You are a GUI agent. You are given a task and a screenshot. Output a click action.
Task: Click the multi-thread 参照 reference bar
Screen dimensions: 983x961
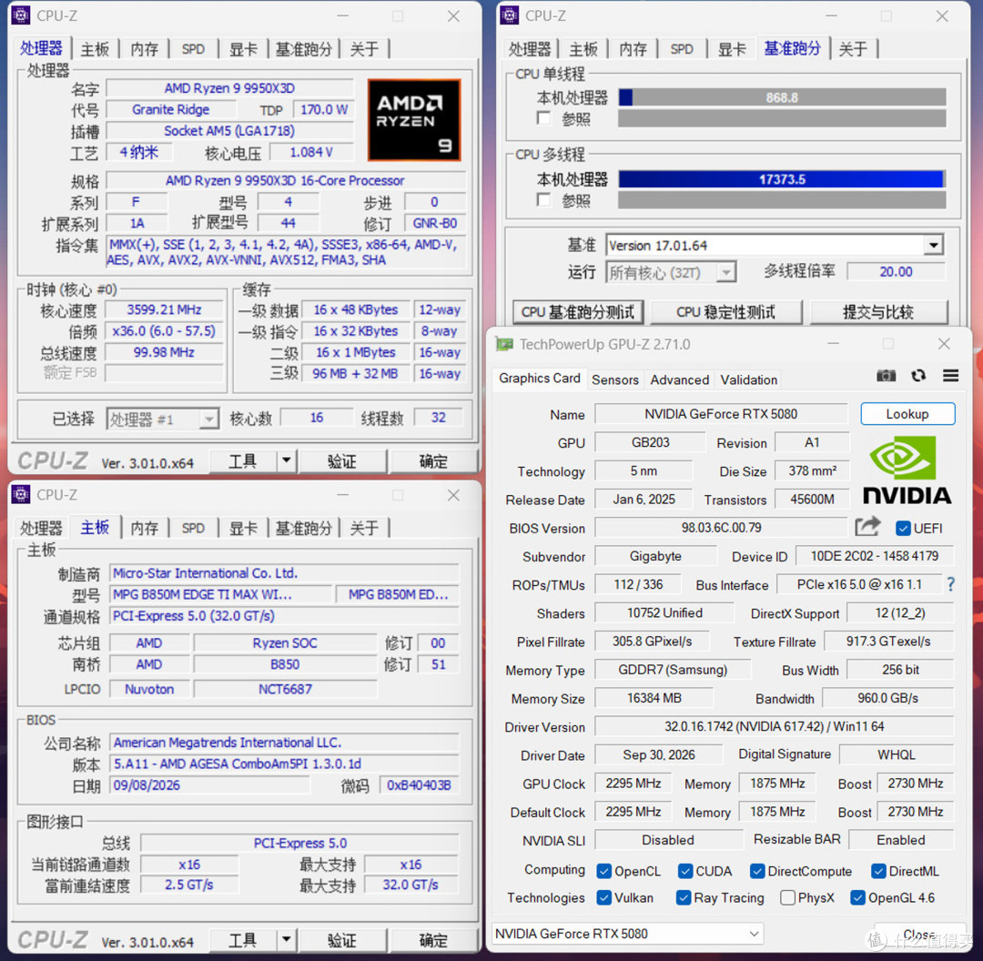(782, 199)
